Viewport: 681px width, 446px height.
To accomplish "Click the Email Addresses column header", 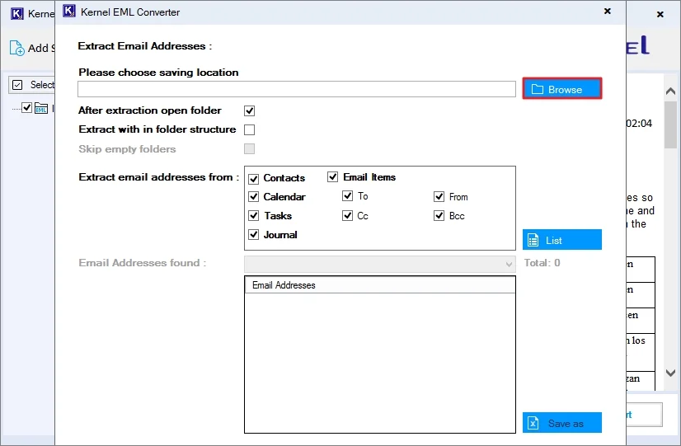I will click(x=380, y=285).
